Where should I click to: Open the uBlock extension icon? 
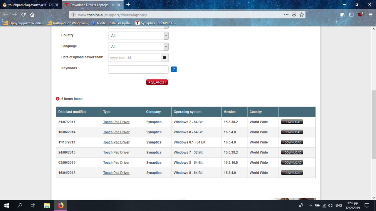coord(360,14)
